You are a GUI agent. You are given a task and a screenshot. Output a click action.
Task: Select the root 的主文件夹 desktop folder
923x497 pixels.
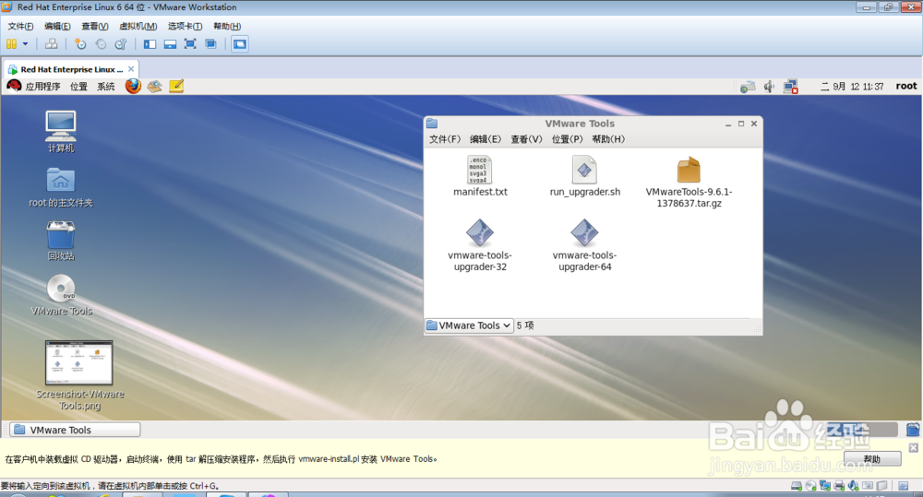click(x=61, y=187)
